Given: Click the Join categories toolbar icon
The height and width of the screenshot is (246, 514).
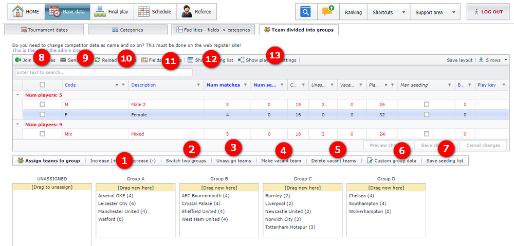Looking at the screenshot, I should [18, 60].
